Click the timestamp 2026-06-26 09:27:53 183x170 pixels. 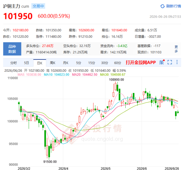165,16
